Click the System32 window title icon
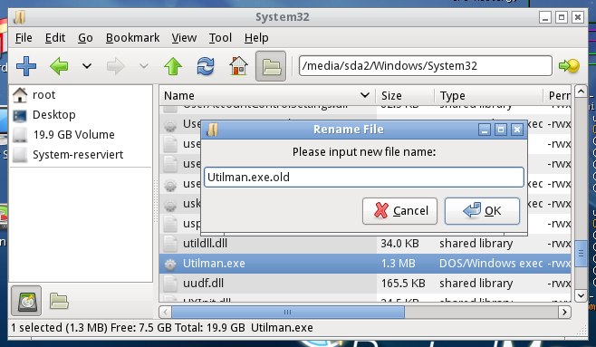The image size is (596, 347). click(x=19, y=17)
